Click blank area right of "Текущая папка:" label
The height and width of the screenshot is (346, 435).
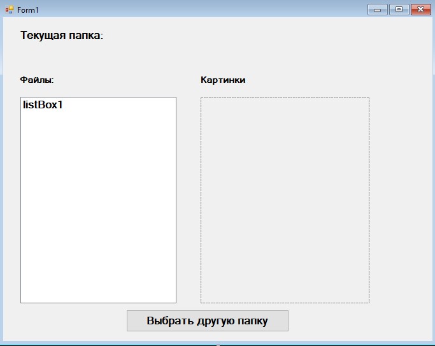[x=255, y=36]
